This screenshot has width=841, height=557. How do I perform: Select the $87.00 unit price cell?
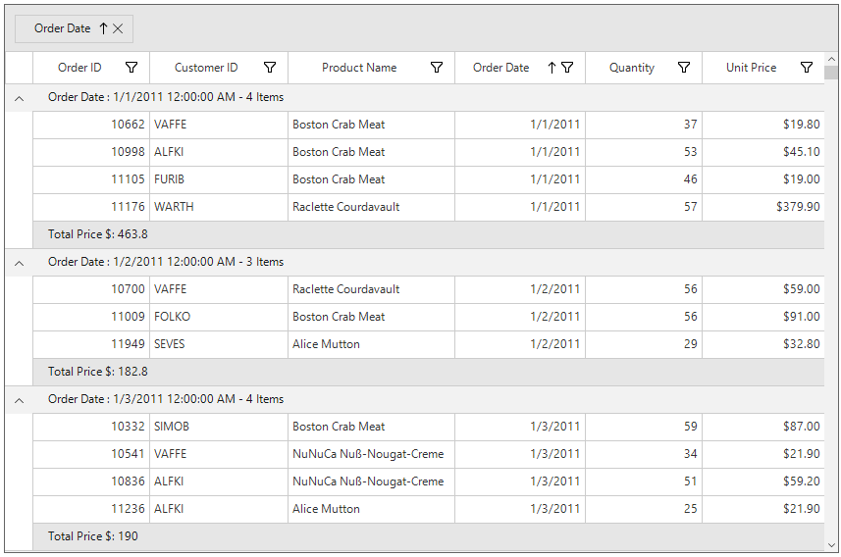tap(763, 427)
